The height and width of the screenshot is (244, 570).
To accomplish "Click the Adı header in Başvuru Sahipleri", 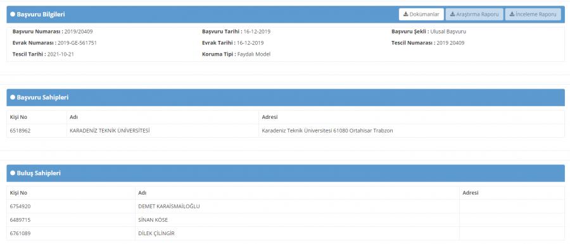I will click(74, 118).
